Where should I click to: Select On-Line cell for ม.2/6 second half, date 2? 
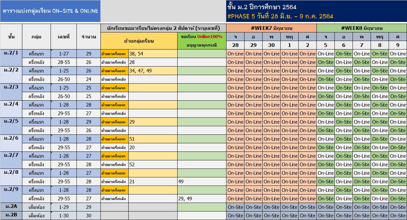(308, 147)
